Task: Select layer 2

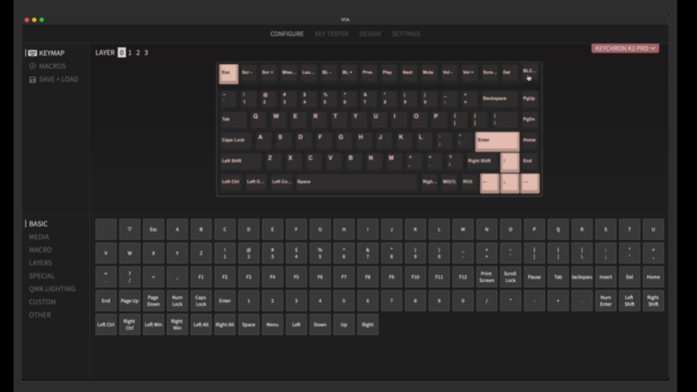Action: coord(138,52)
